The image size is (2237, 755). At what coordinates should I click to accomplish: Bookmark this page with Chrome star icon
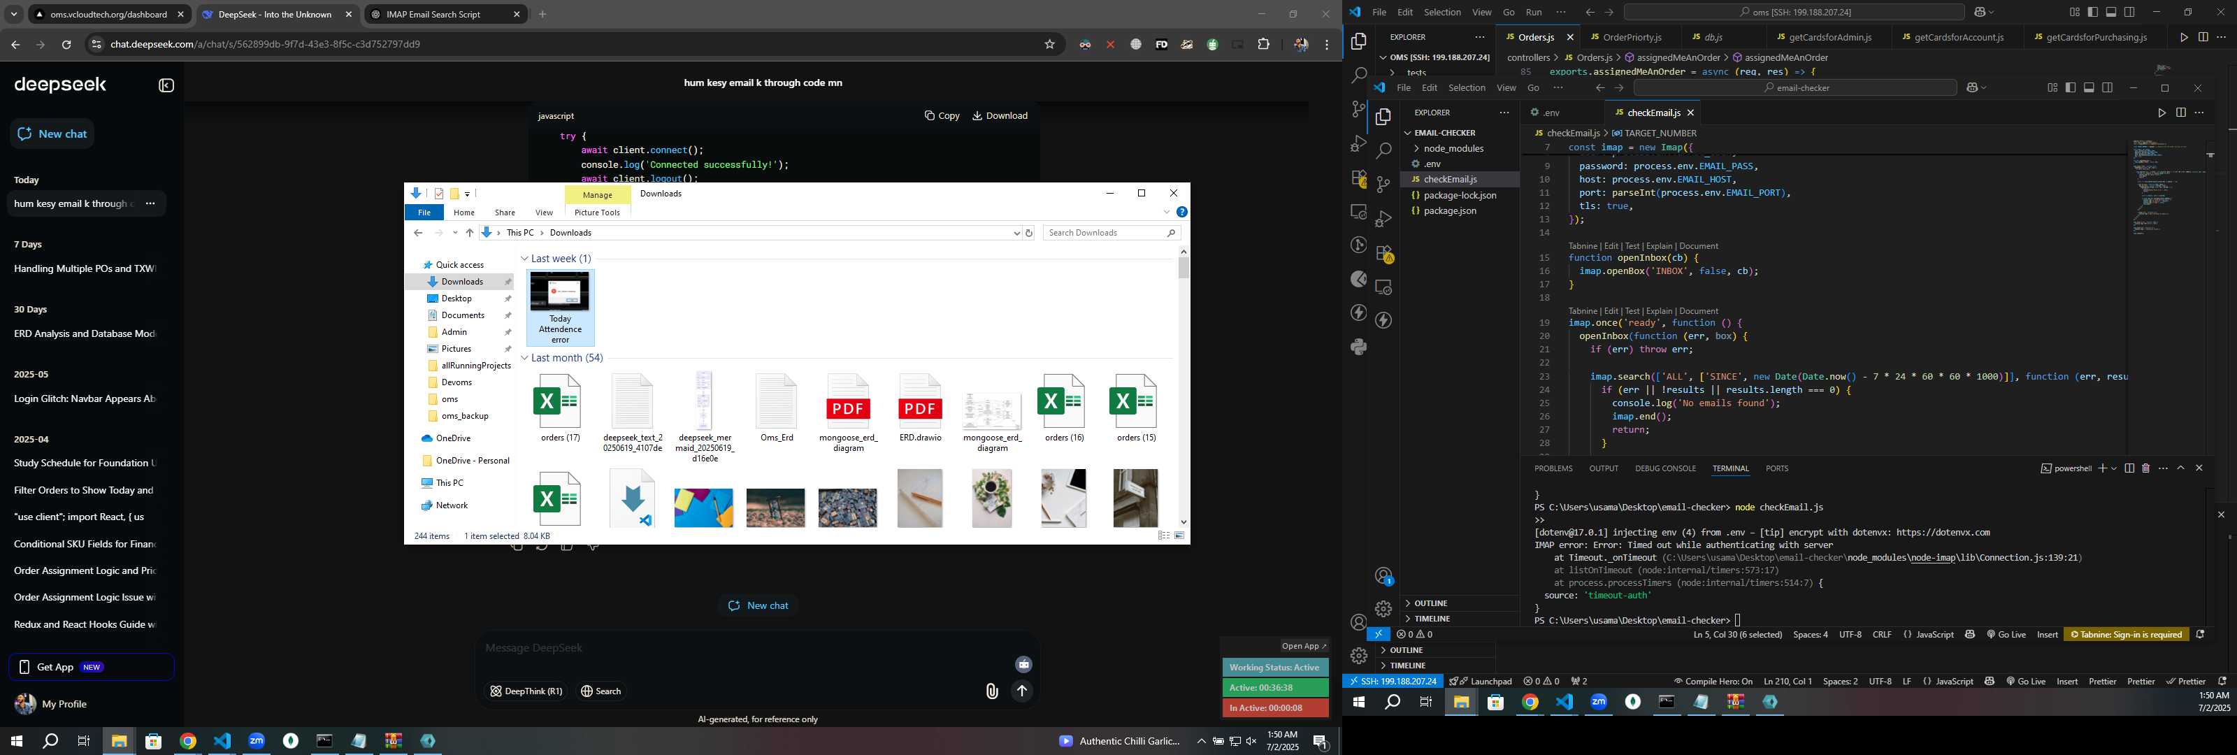click(1049, 44)
